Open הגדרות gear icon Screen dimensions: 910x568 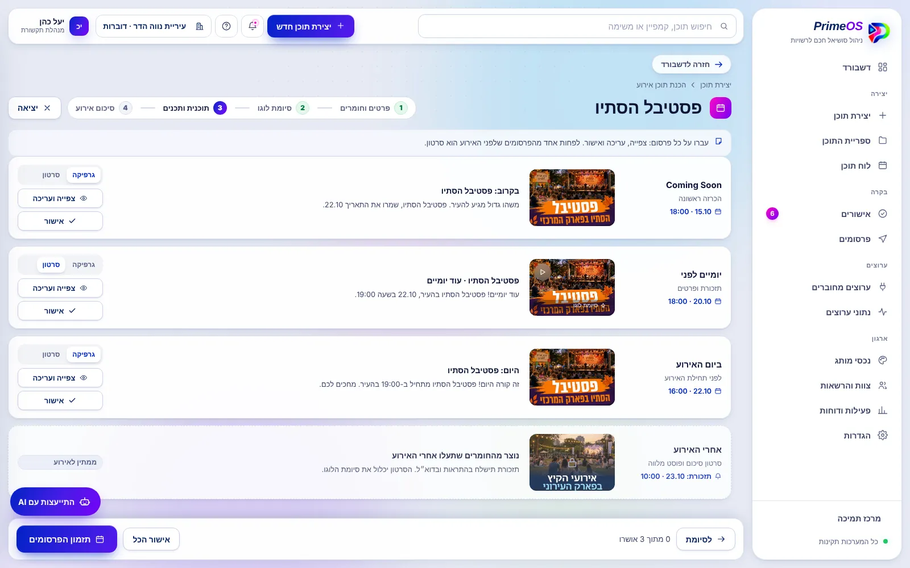[x=883, y=435]
